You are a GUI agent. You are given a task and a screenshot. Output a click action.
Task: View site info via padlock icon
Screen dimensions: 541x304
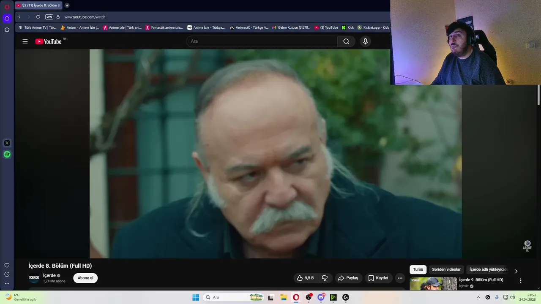click(x=58, y=17)
